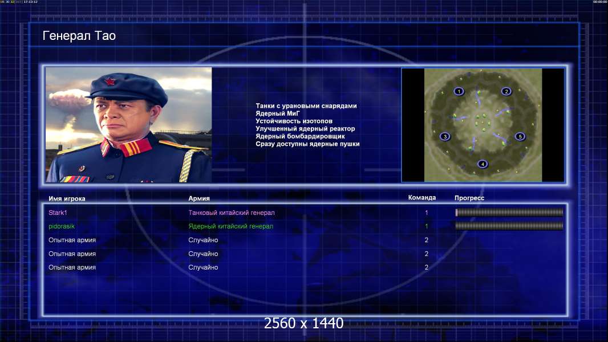The image size is (608, 342).
Task: Click team number for Stark1
Action: [426, 213]
